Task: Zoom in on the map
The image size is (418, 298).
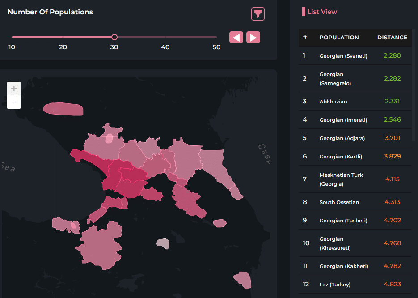Action: (14, 89)
